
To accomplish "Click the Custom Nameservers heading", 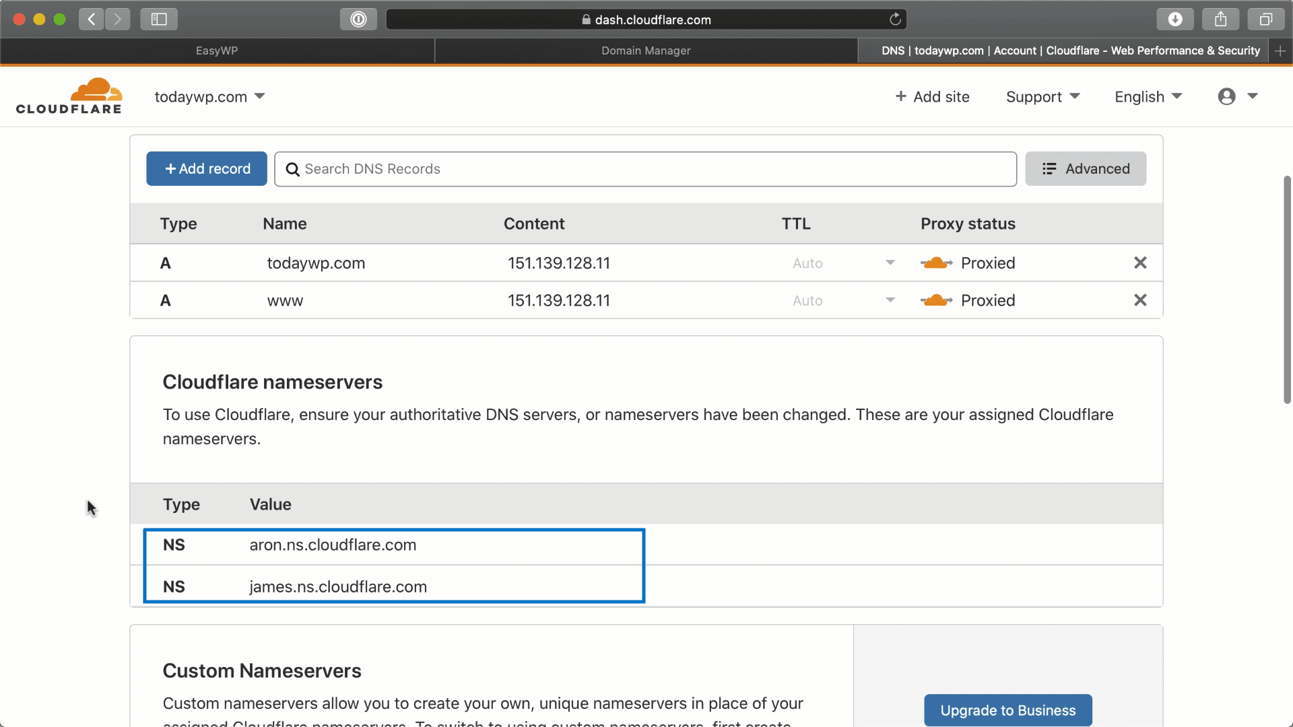I will 262,670.
